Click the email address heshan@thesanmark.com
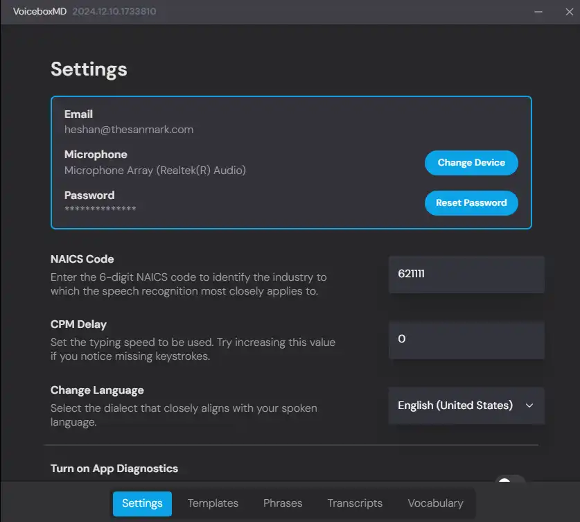 point(129,130)
